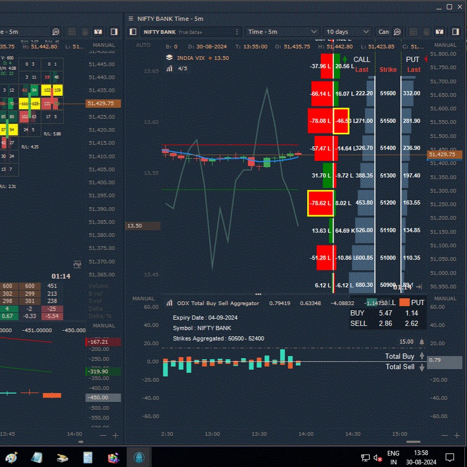Open the network tray icon
Viewport: 467px width, 467px height.
[x=365, y=458]
